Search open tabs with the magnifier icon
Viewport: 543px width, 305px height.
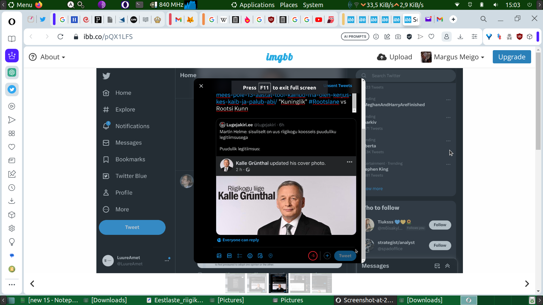click(484, 19)
